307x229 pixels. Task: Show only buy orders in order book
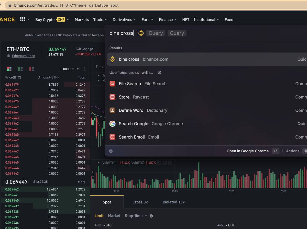click(20, 69)
